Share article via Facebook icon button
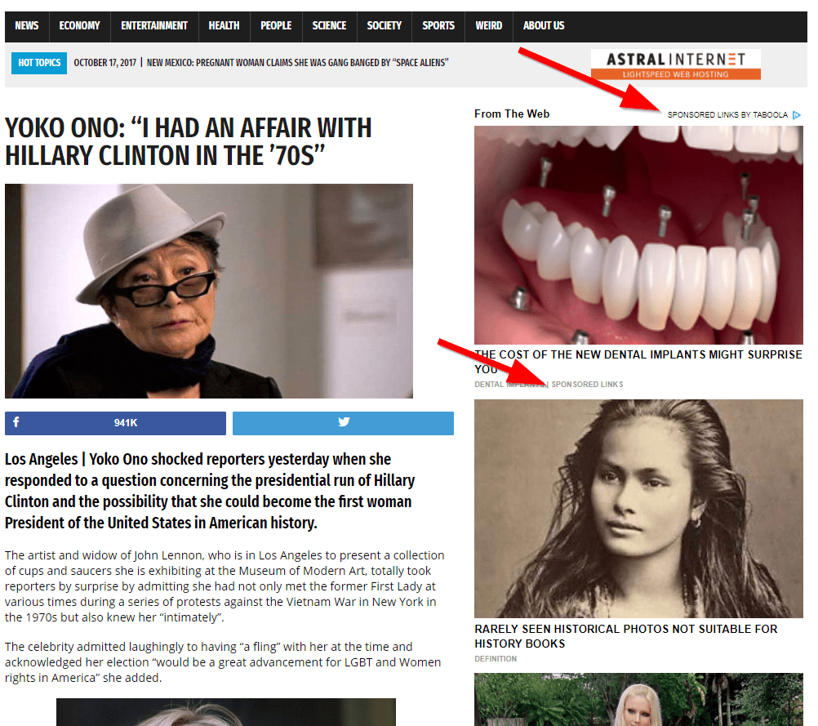818x726 pixels. tap(115, 423)
